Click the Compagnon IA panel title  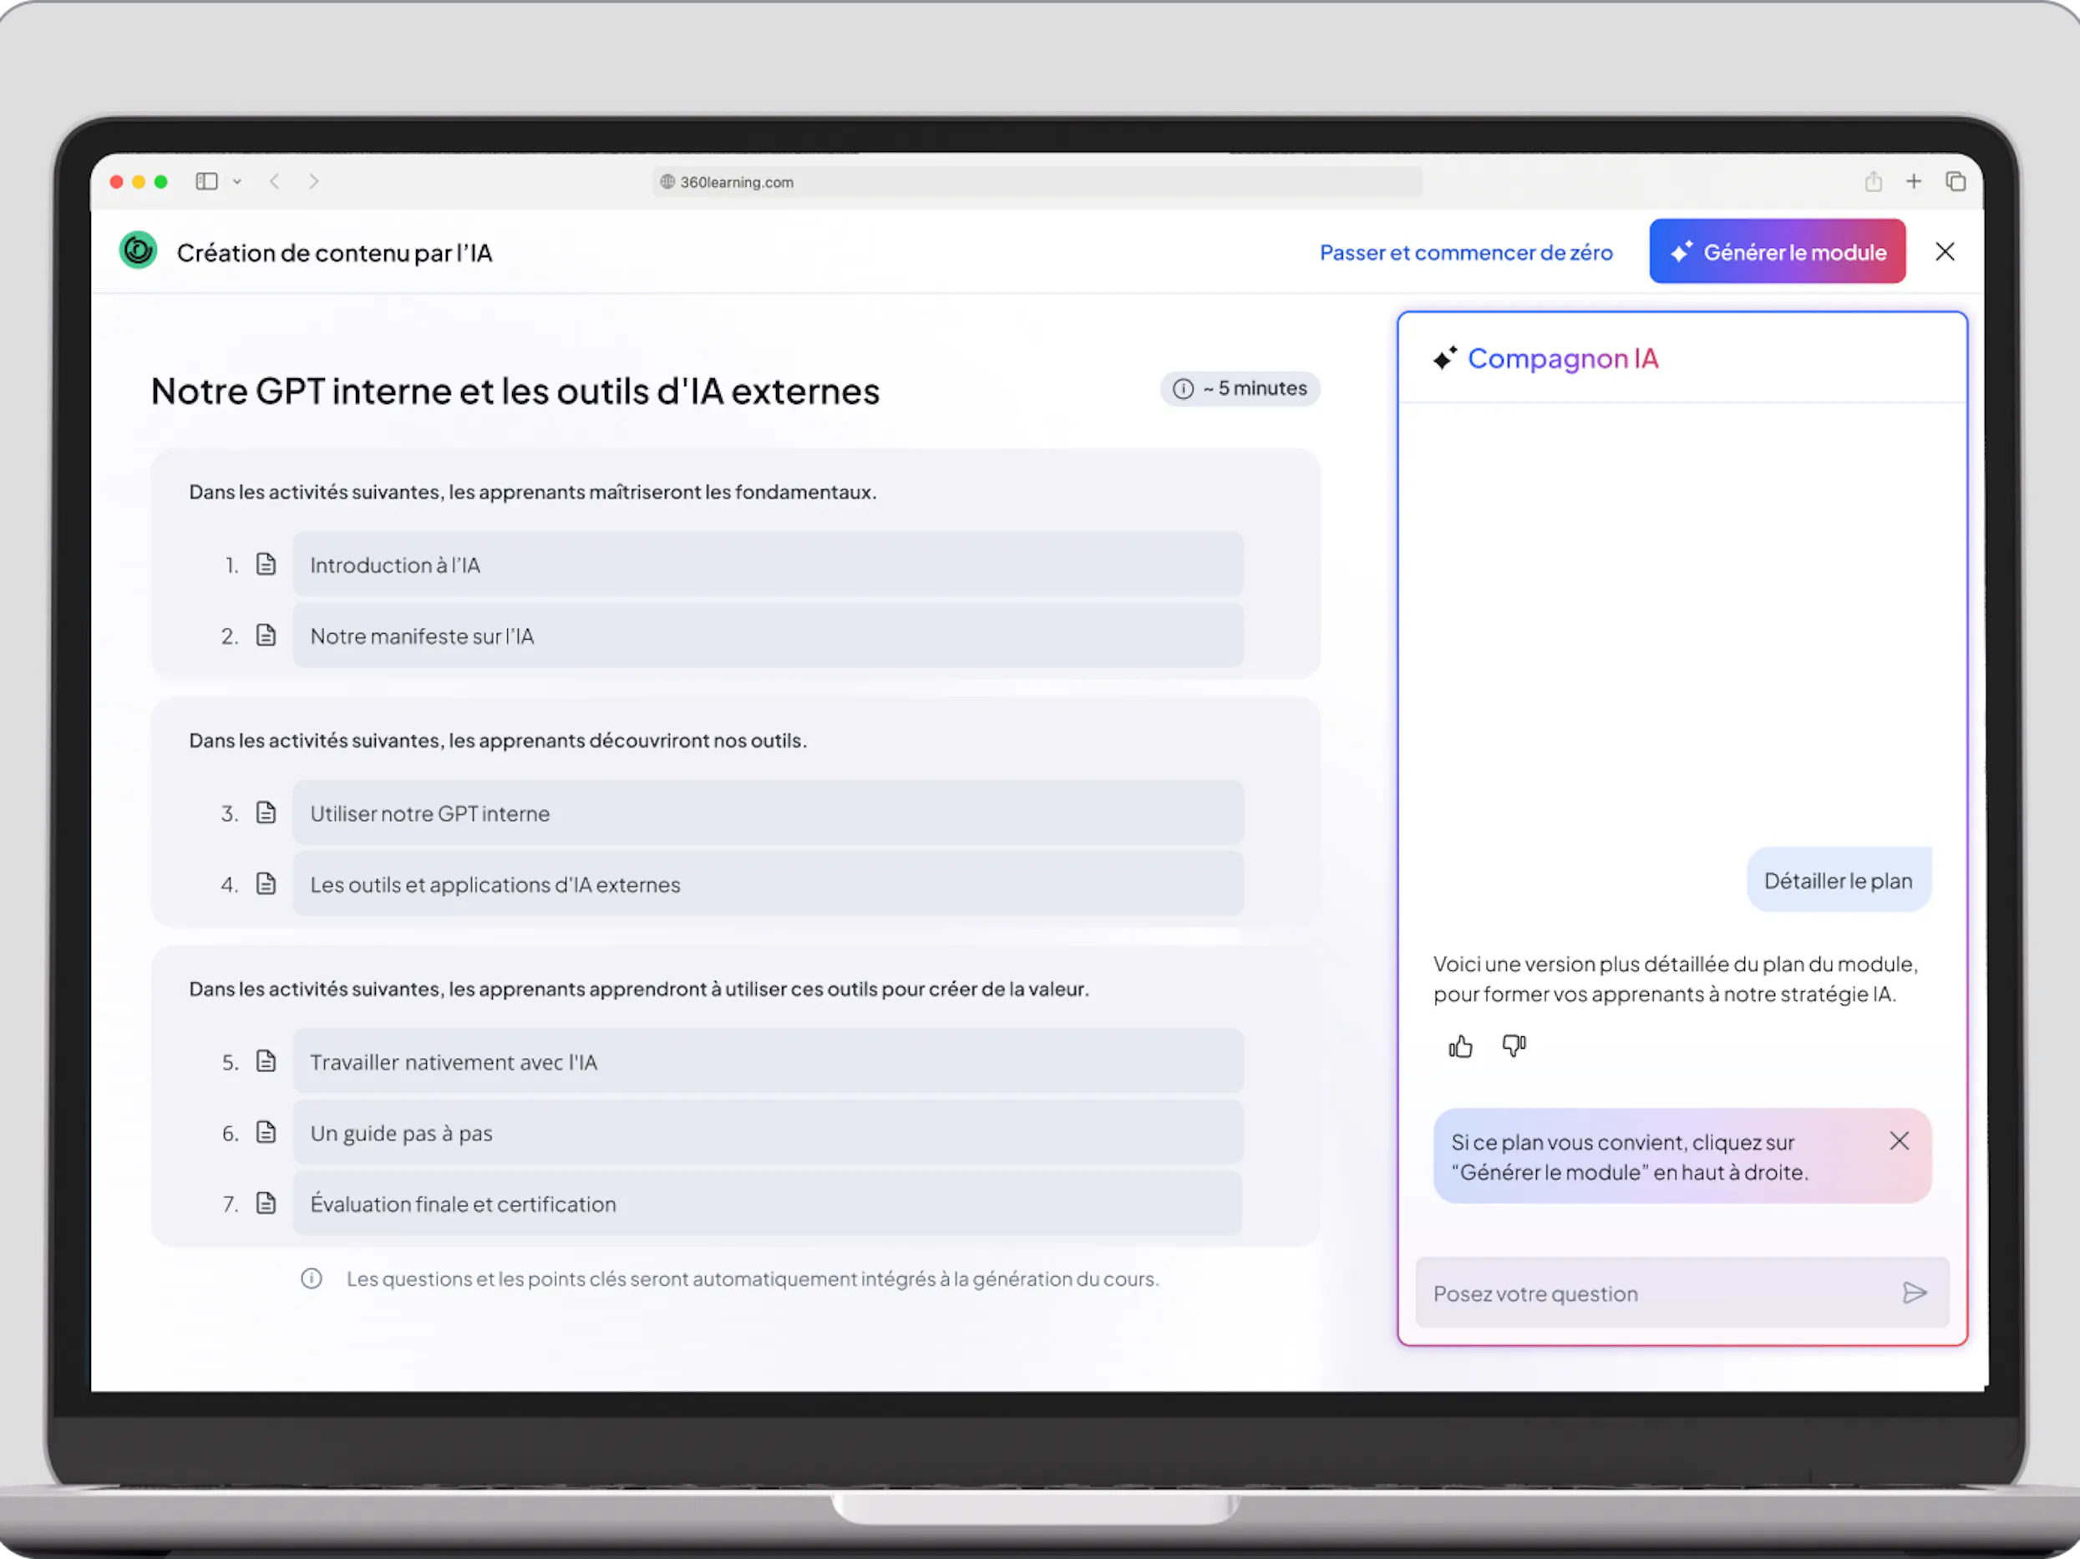pos(1563,359)
